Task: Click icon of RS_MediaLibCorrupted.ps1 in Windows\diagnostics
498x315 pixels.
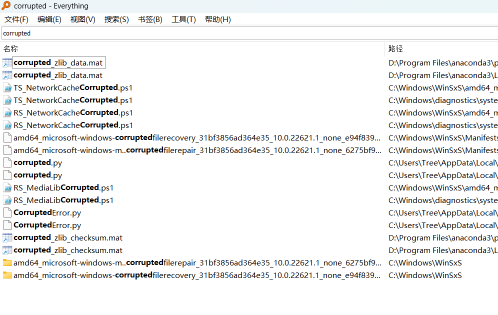Action: [7, 200]
